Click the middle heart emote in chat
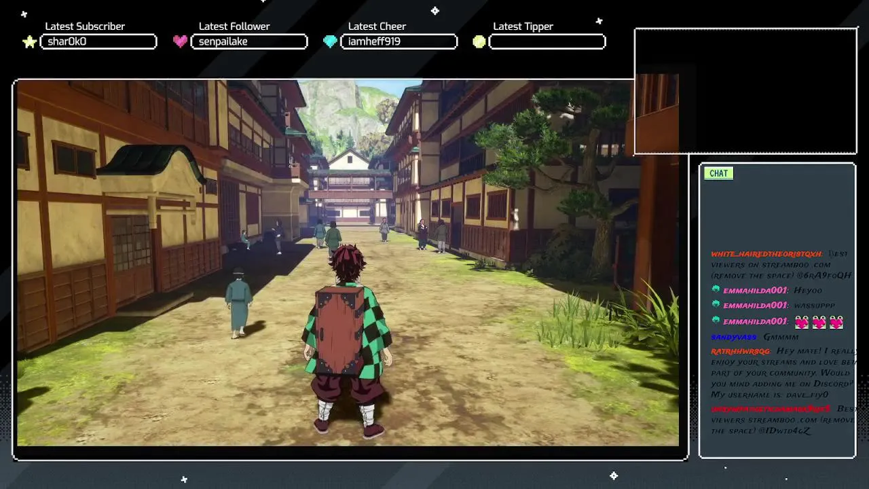The image size is (869, 489). 819,322
